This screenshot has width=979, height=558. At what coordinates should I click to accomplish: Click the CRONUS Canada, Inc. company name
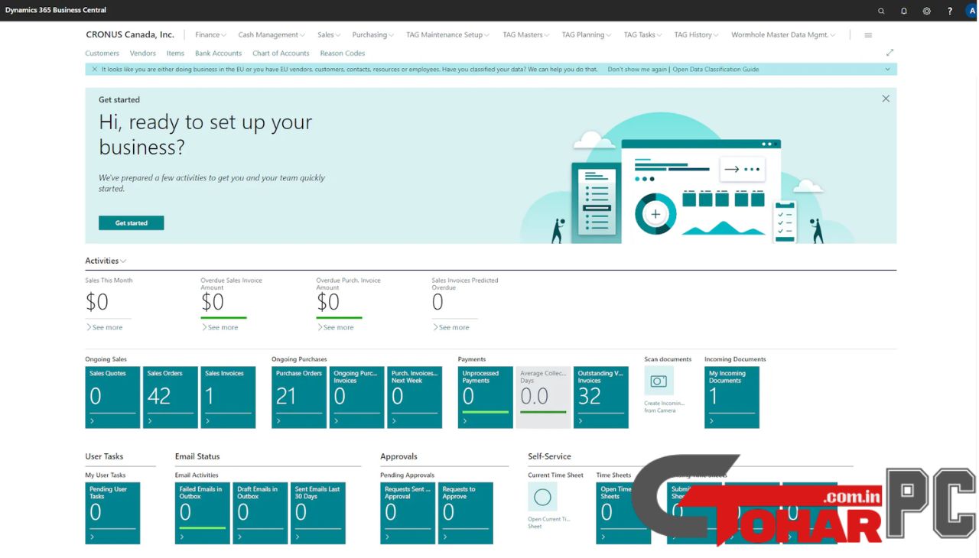(x=130, y=35)
